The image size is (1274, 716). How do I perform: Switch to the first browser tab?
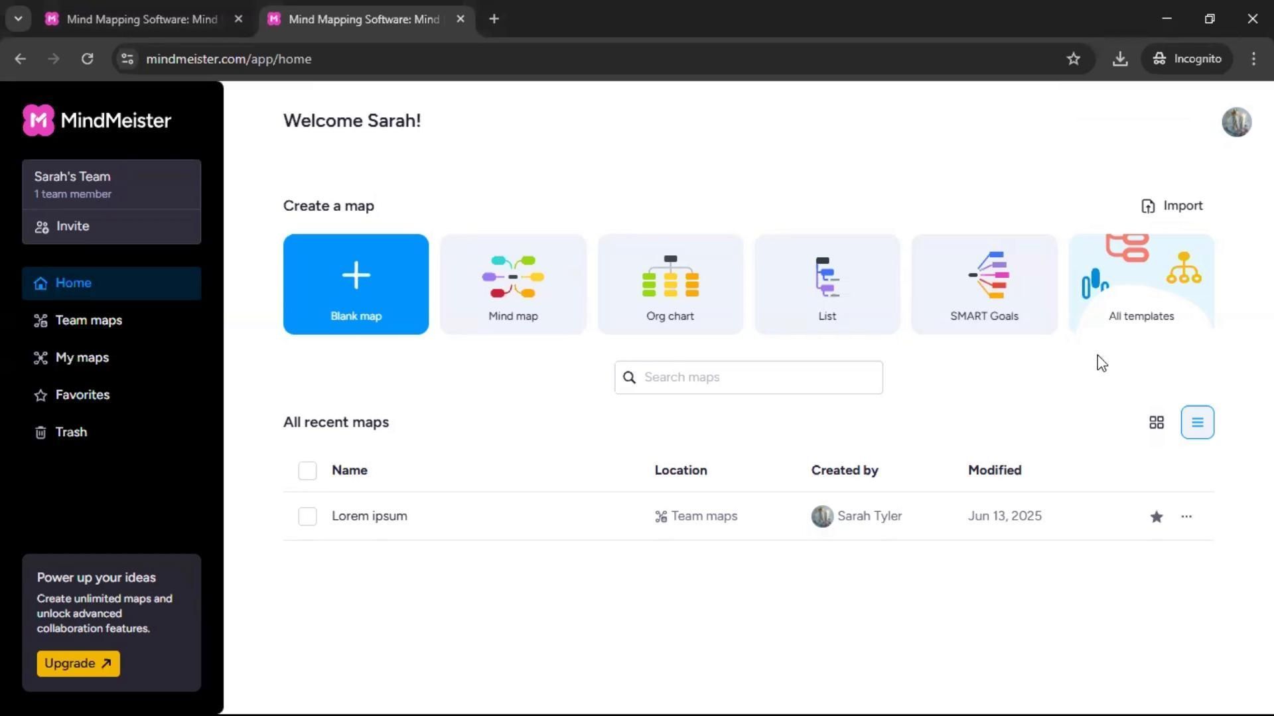(x=141, y=19)
